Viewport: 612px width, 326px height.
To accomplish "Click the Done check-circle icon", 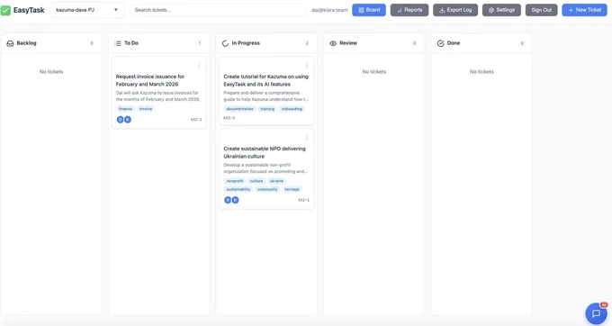I will (441, 43).
